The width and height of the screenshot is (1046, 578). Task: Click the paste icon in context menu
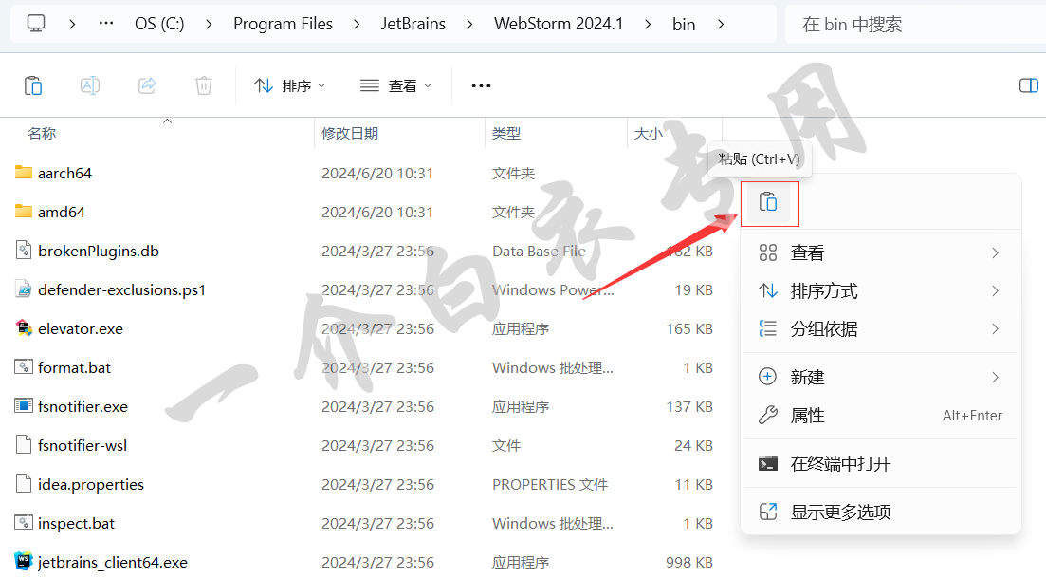click(768, 203)
